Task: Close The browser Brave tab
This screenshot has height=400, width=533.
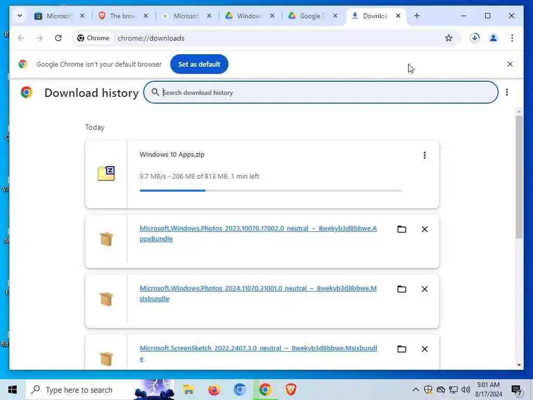Action: (x=146, y=16)
